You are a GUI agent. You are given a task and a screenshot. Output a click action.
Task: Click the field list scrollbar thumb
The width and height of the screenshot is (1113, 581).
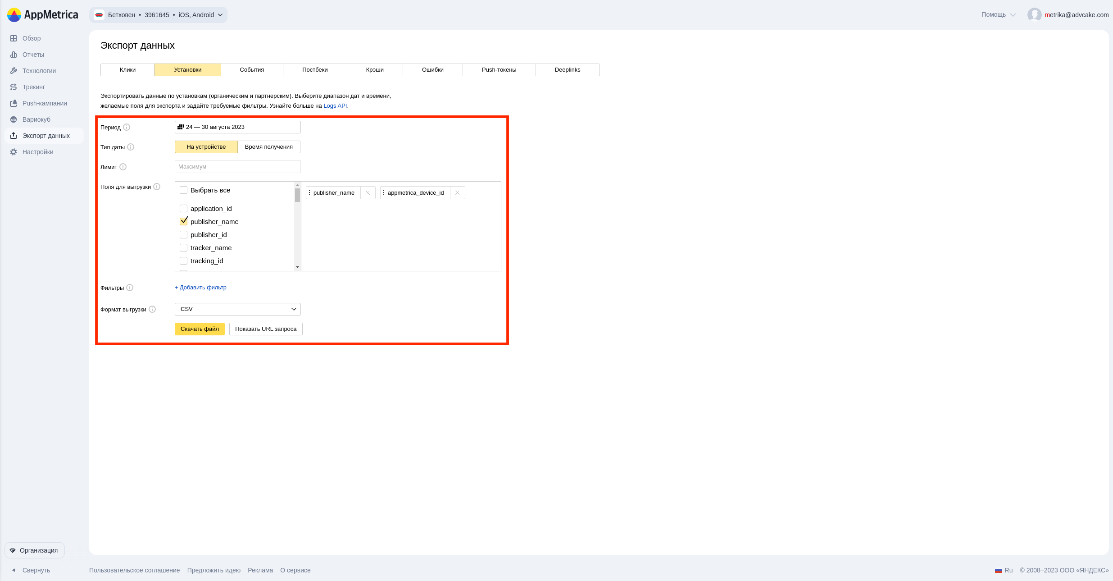pos(297,195)
